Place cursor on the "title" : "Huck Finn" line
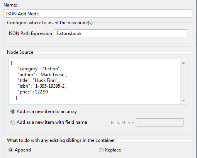197x158 pixels. 38,80
